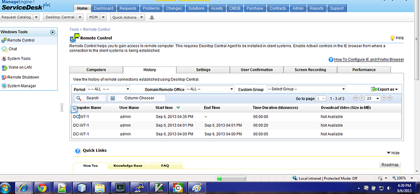Open Remote Shutdown tool
The image size is (420, 194).
(x=20, y=77)
